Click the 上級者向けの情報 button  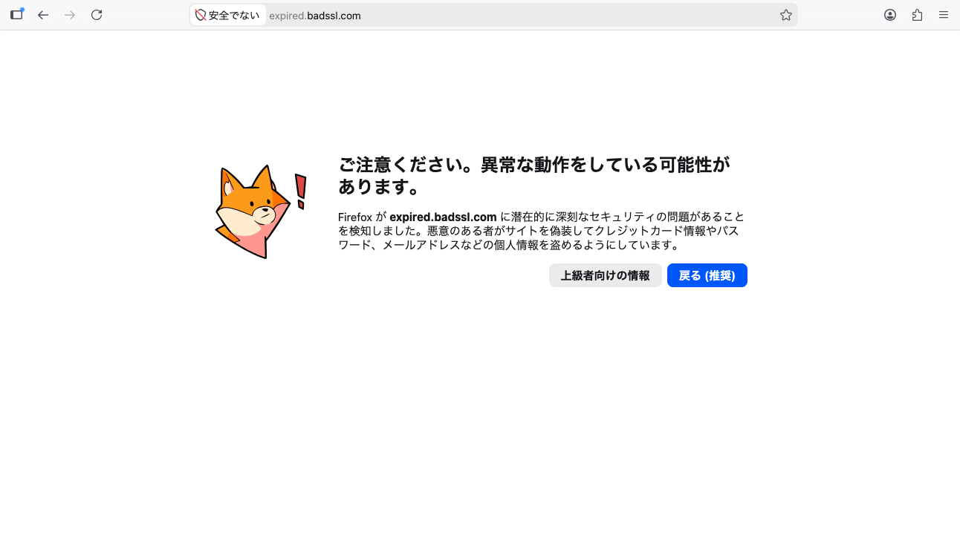(x=605, y=275)
